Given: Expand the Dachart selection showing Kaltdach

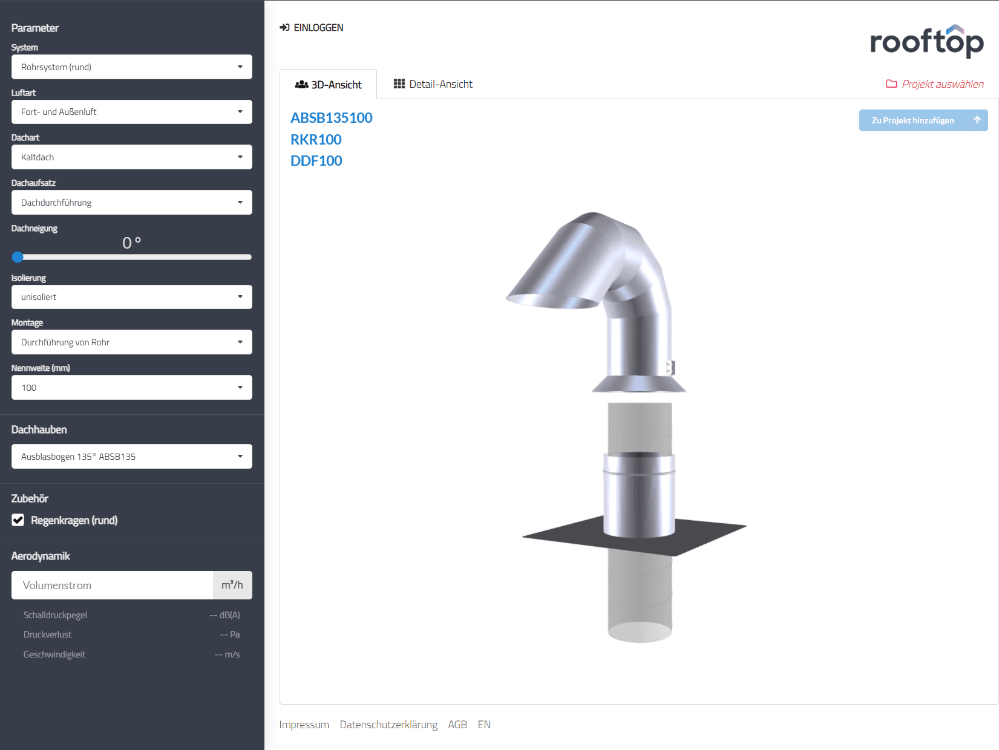Looking at the screenshot, I should pos(131,157).
